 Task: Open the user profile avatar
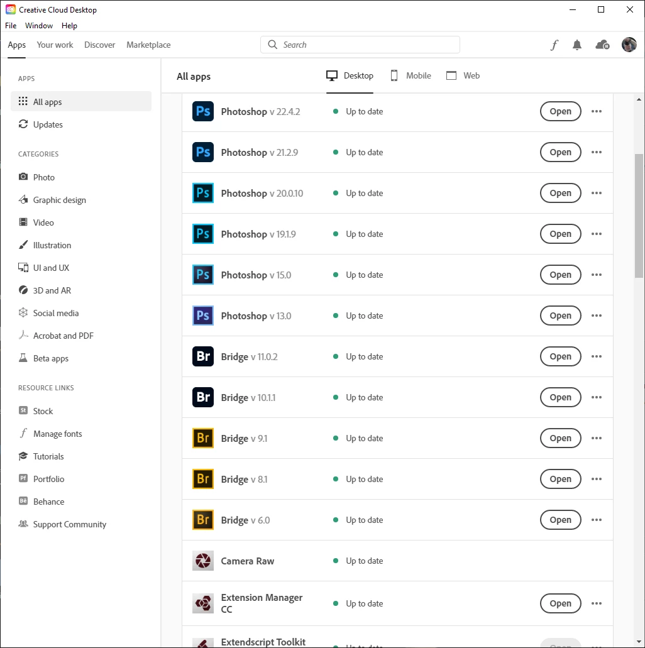[x=629, y=45]
